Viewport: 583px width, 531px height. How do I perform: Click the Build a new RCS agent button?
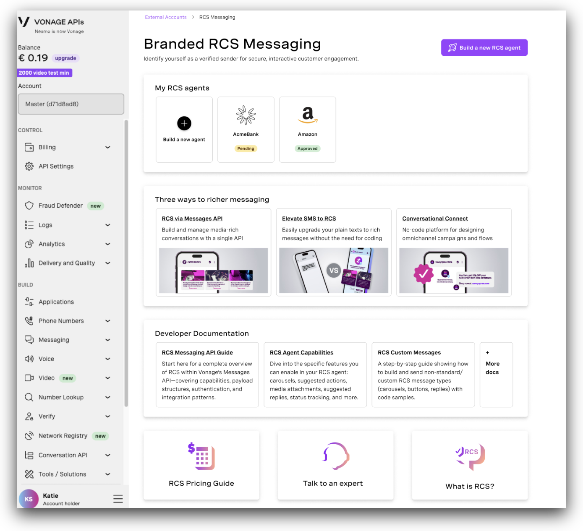point(484,48)
